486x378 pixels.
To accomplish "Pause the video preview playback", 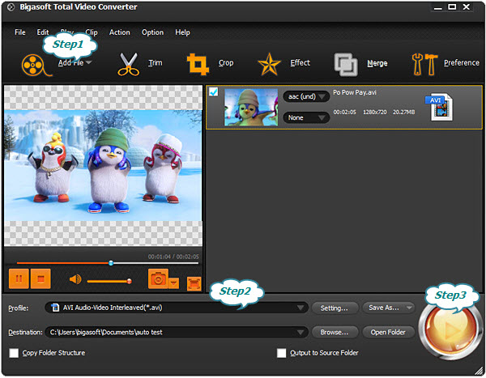I will (x=19, y=279).
